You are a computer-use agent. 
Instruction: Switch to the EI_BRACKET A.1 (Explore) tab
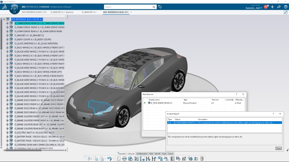(62, 12)
